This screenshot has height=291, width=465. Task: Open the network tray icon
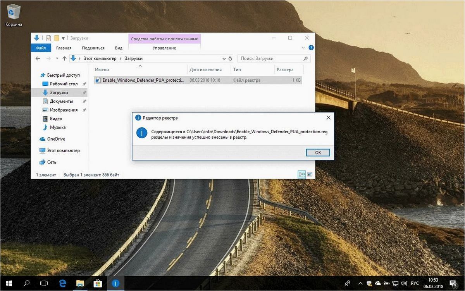[x=395, y=283]
